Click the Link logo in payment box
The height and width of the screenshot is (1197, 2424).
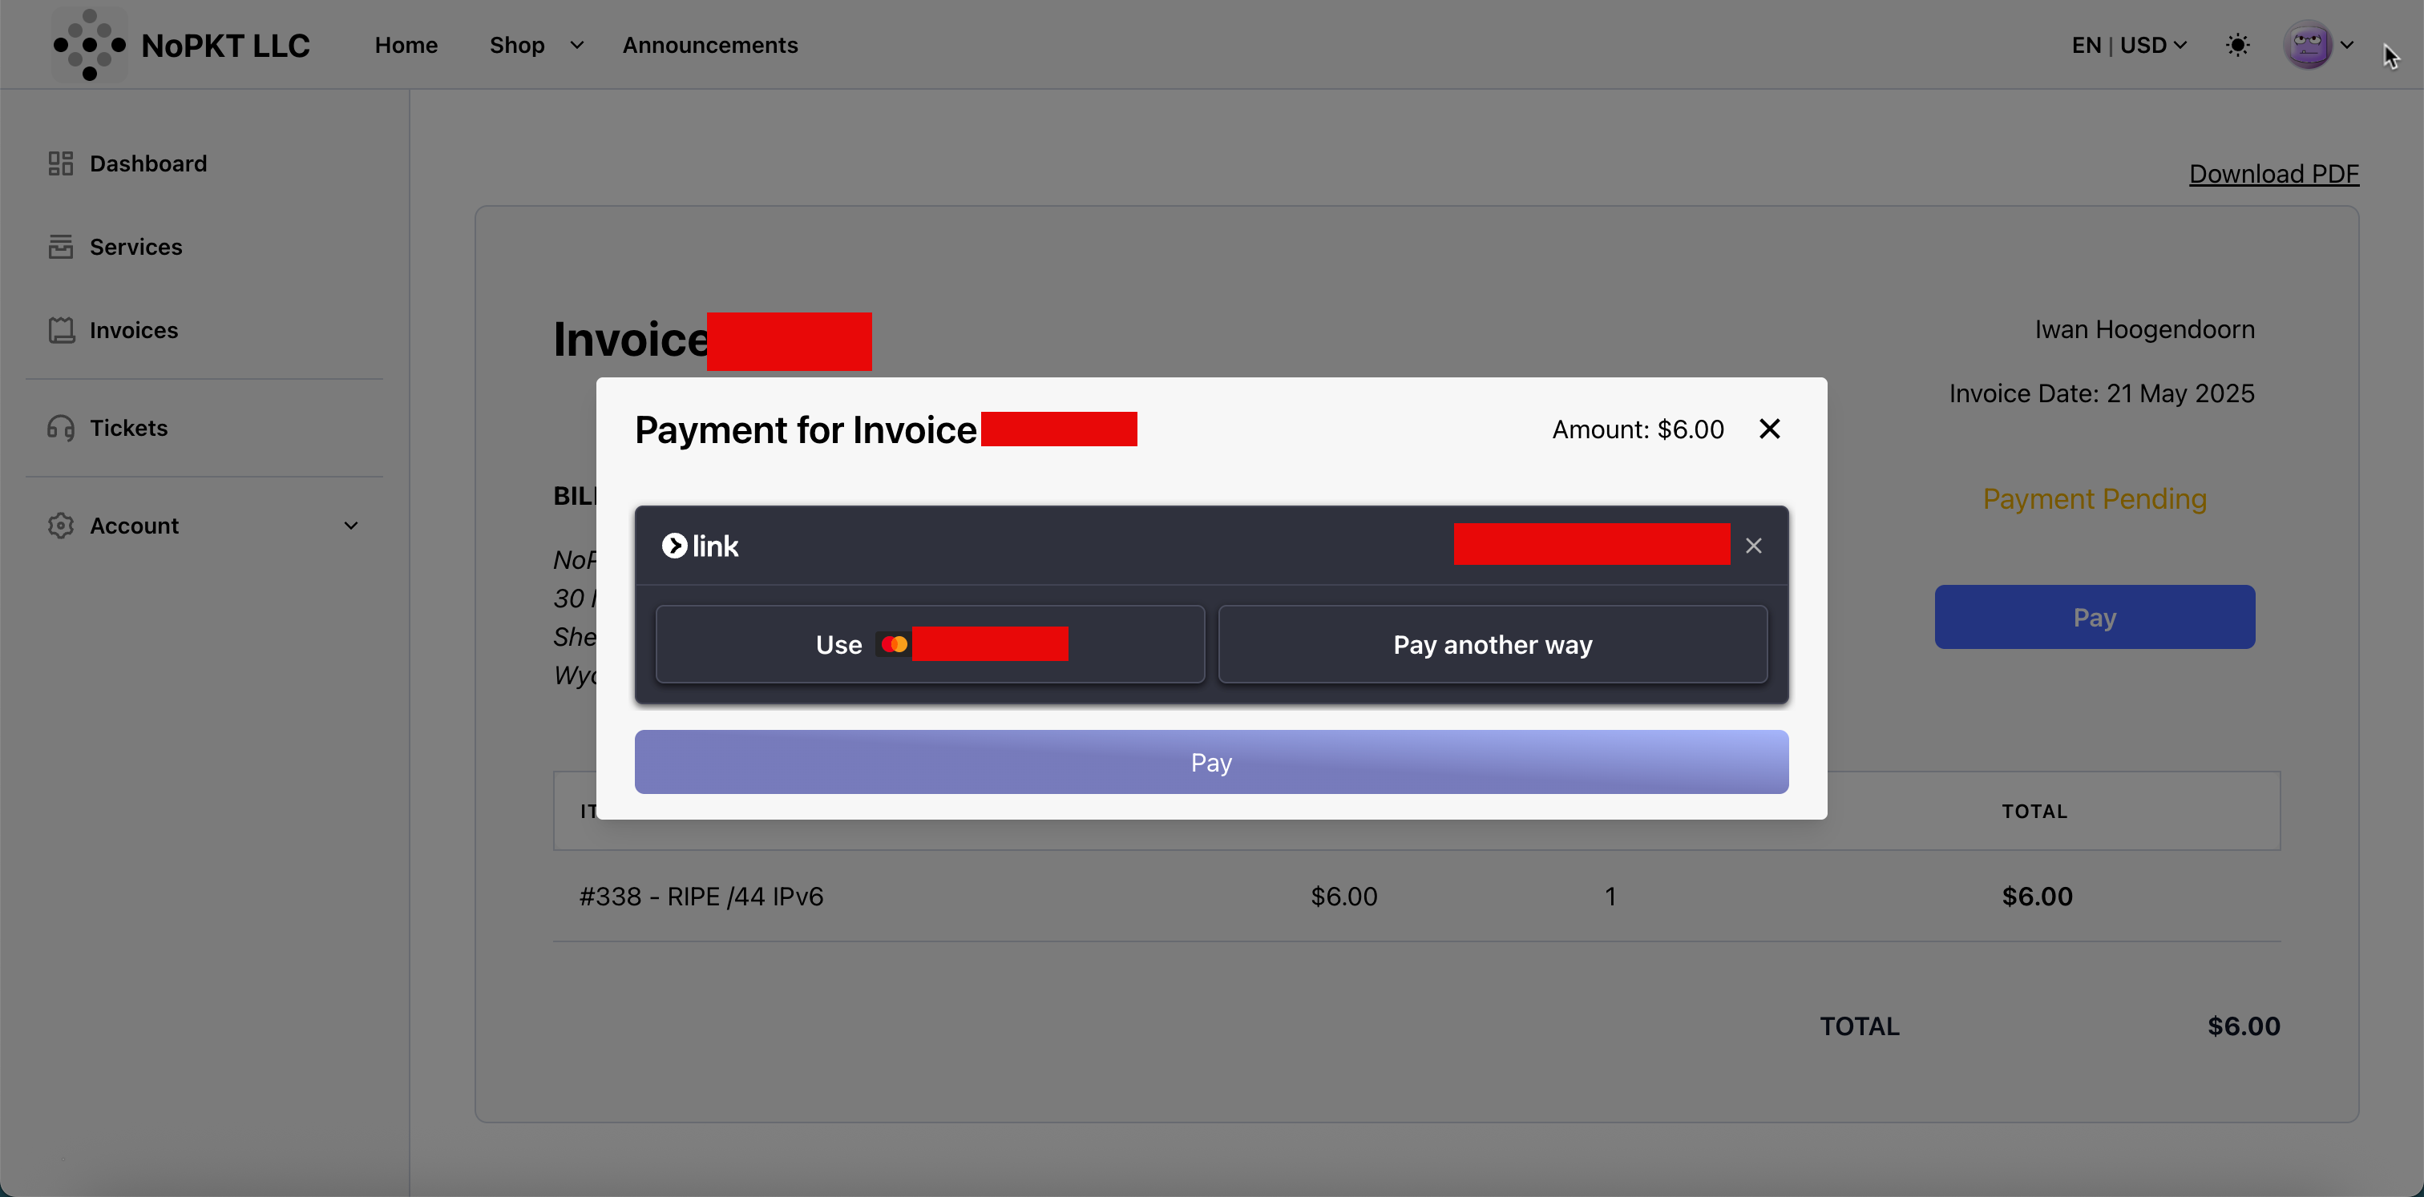point(700,546)
